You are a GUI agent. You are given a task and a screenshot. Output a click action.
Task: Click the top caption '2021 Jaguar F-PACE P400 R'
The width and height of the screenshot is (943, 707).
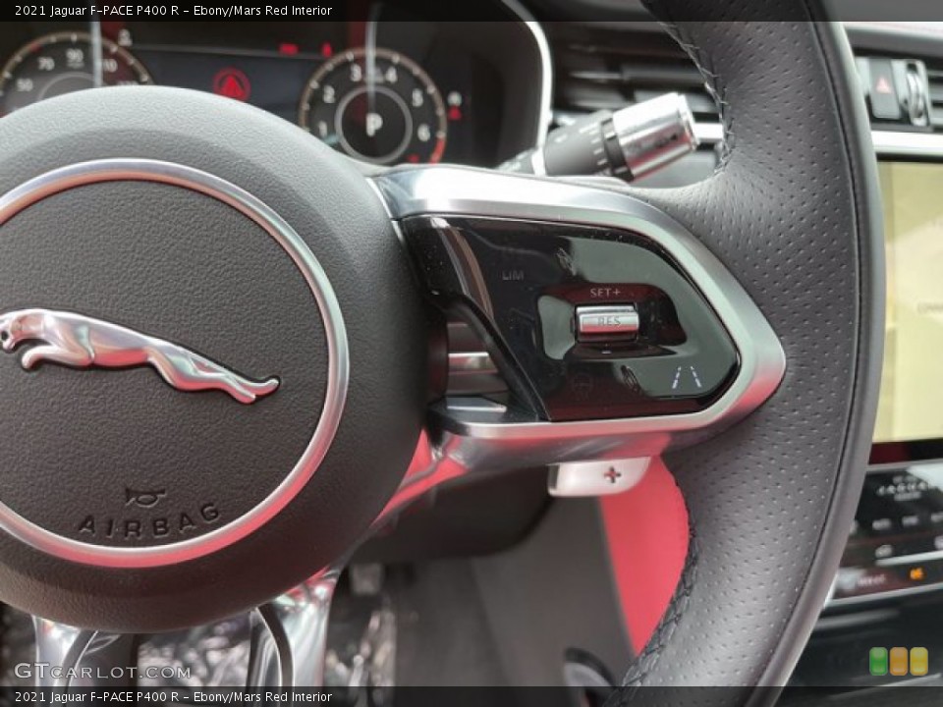pos(97,10)
